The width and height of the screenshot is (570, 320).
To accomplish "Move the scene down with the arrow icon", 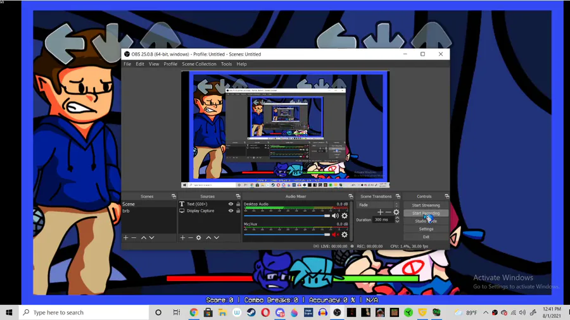I will [151, 238].
